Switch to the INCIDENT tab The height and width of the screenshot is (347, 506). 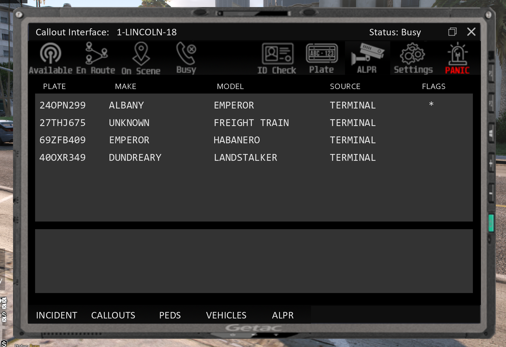(x=57, y=315)
